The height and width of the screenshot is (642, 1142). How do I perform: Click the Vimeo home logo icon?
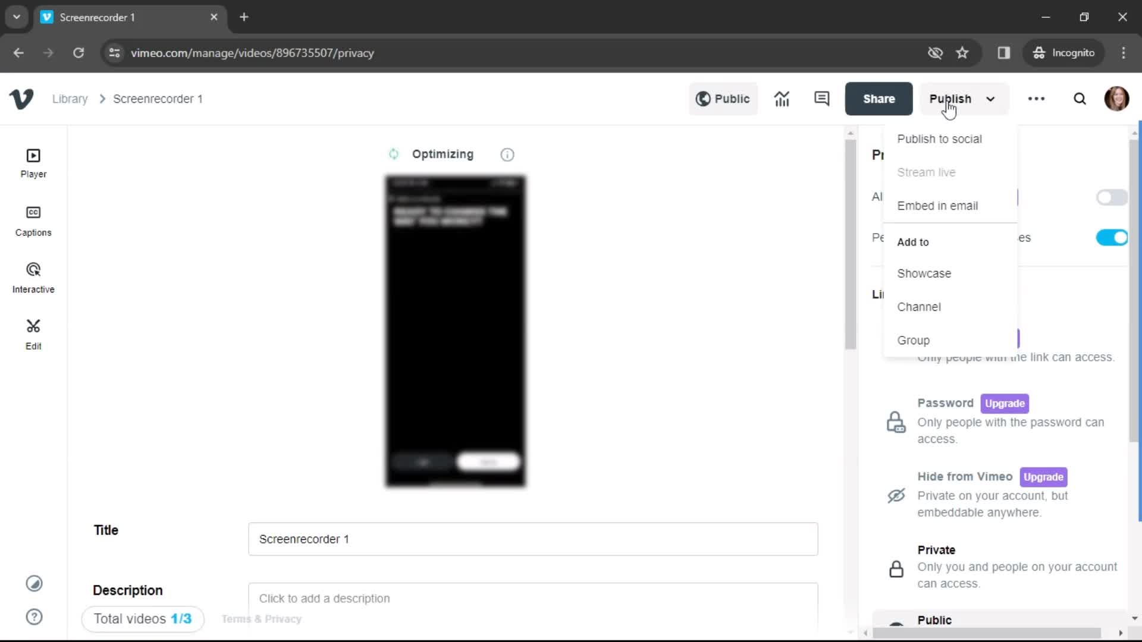pos(21,99)
